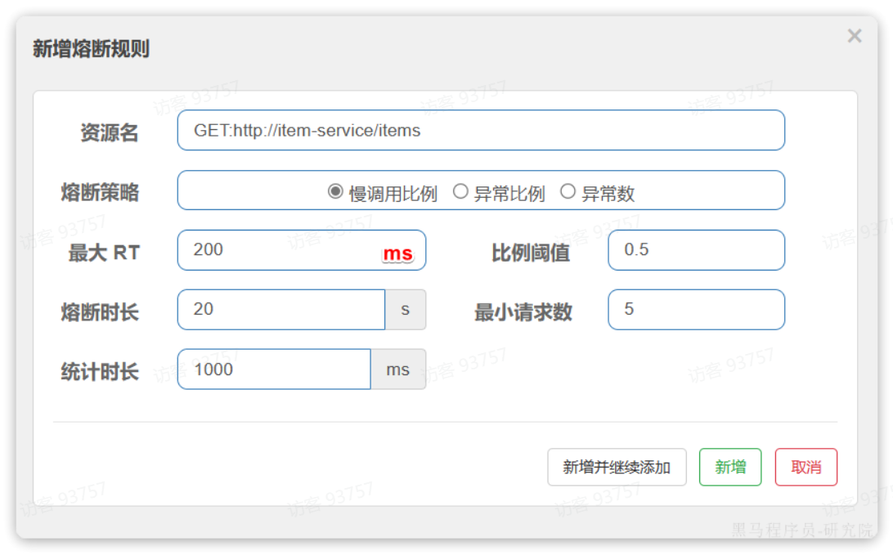The image size is (893, 555).
Task: Click the red 取消 button
Action: pyautogui.click(x=805, y=468)
